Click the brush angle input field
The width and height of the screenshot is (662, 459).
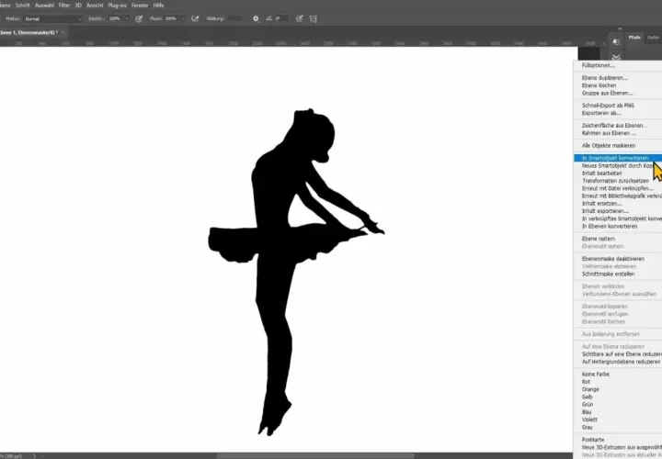click(x=281, y=19)
